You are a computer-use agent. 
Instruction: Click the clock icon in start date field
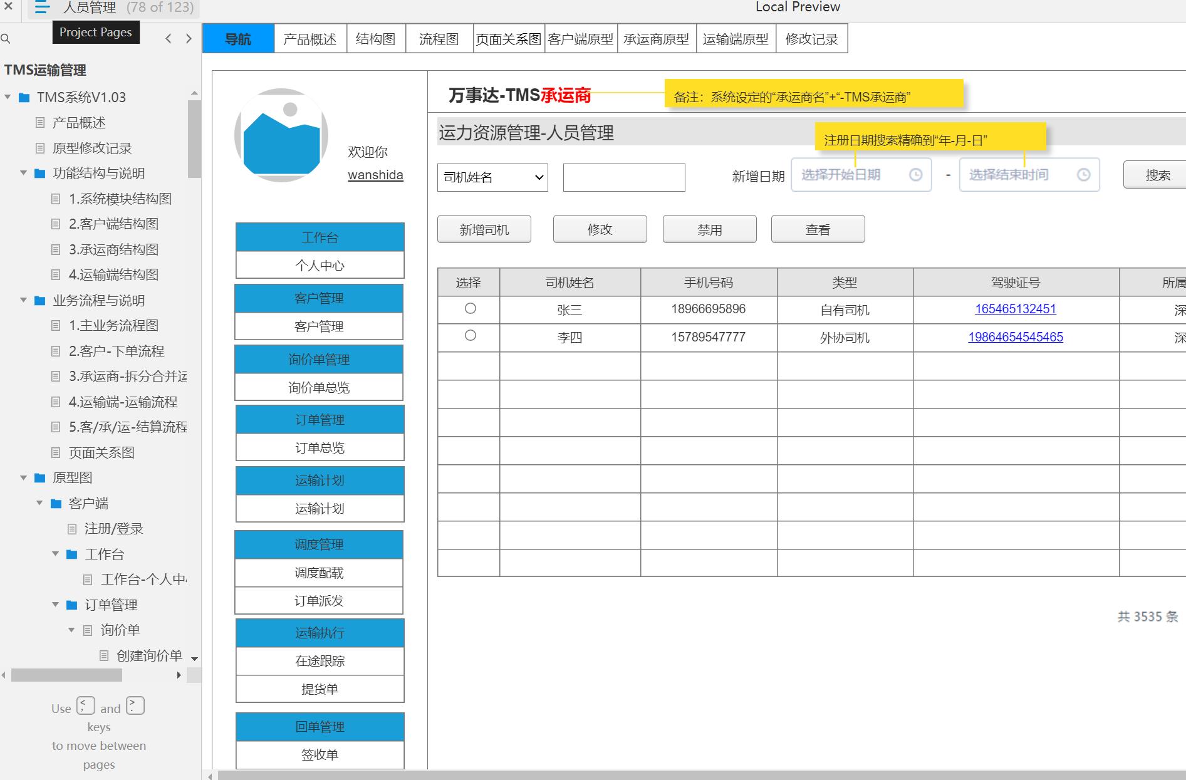pos(915,175)
